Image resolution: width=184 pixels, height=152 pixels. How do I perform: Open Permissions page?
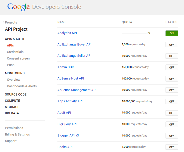coord(14,128)
